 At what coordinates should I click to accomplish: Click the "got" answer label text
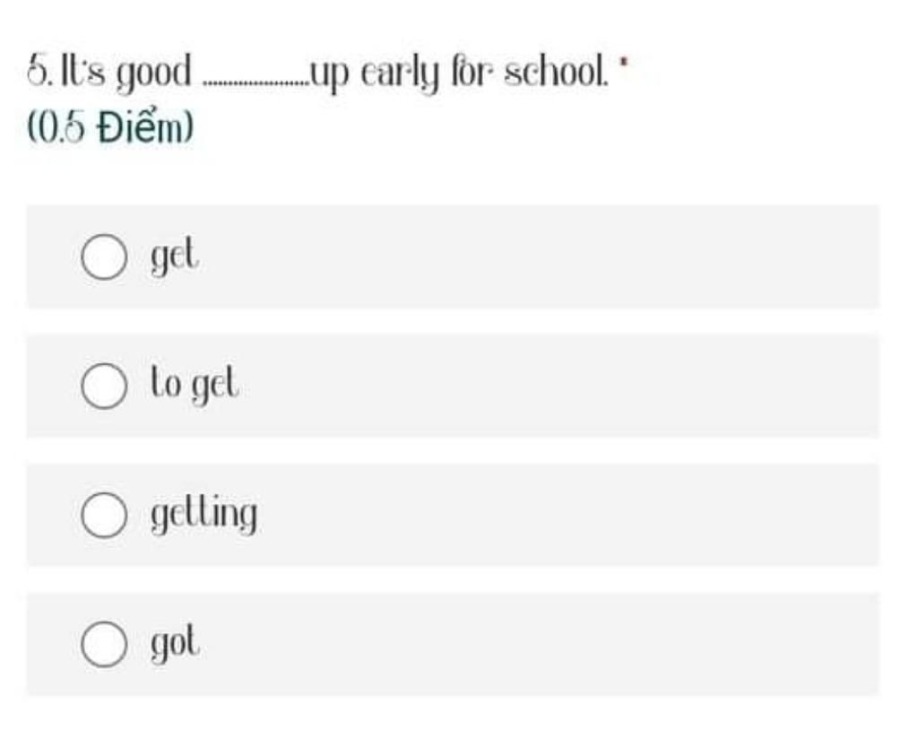[175, 643]
